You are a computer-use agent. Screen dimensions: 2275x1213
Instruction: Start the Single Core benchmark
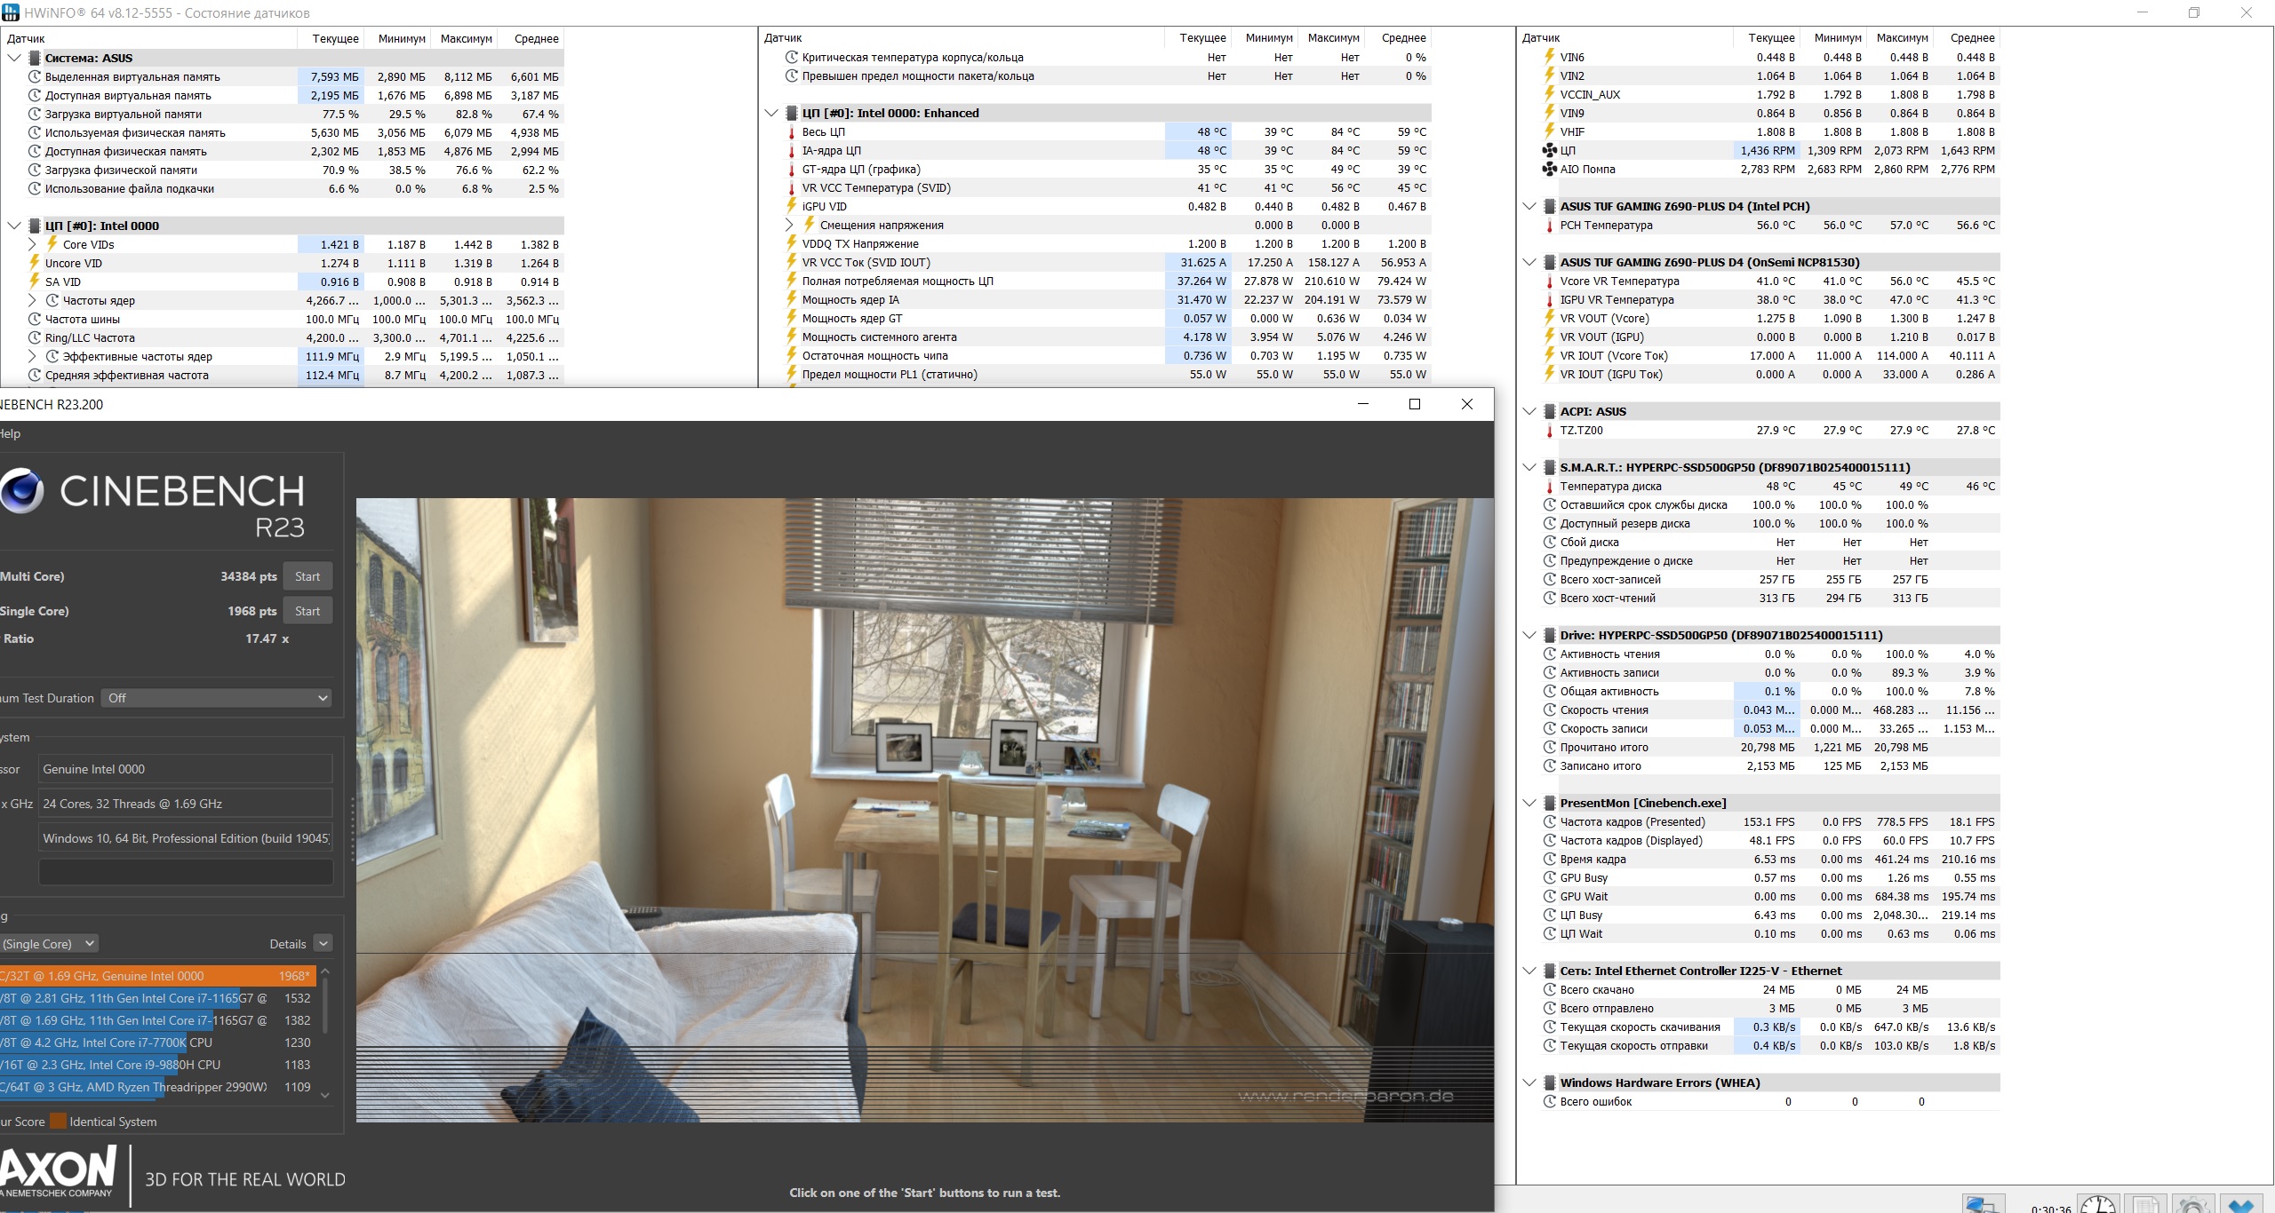pos(307,611)
